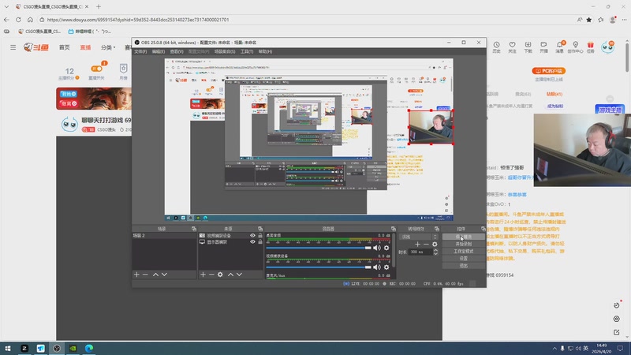The height and width of the screenshot is (355, 631).
Task: Move source up with the up arrow
Action: coord(230,275)
